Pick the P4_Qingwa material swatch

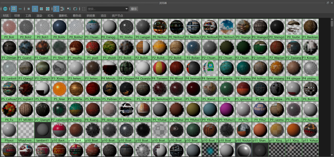pos(126,70)
